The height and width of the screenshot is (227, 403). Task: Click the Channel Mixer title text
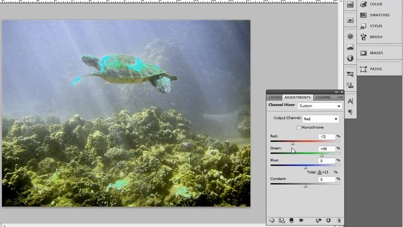coord(281,105)
